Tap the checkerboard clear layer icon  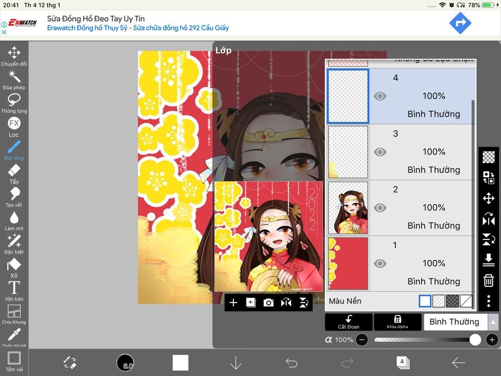(x=489, y=157)
